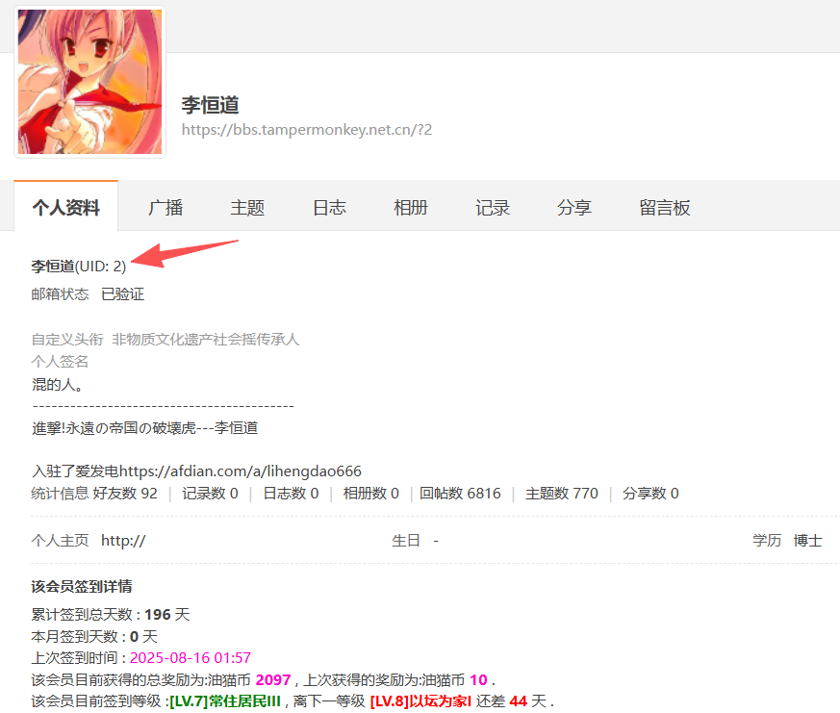The width and height of the screenshot is (840, 713).
Task: Open the 分享 tab
Action: (x=574, y=207)
